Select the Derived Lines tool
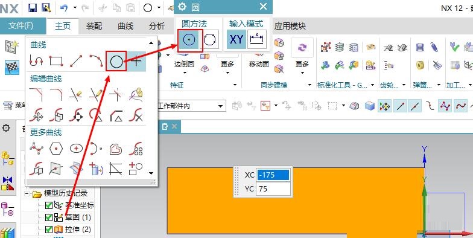 (116, 169)
